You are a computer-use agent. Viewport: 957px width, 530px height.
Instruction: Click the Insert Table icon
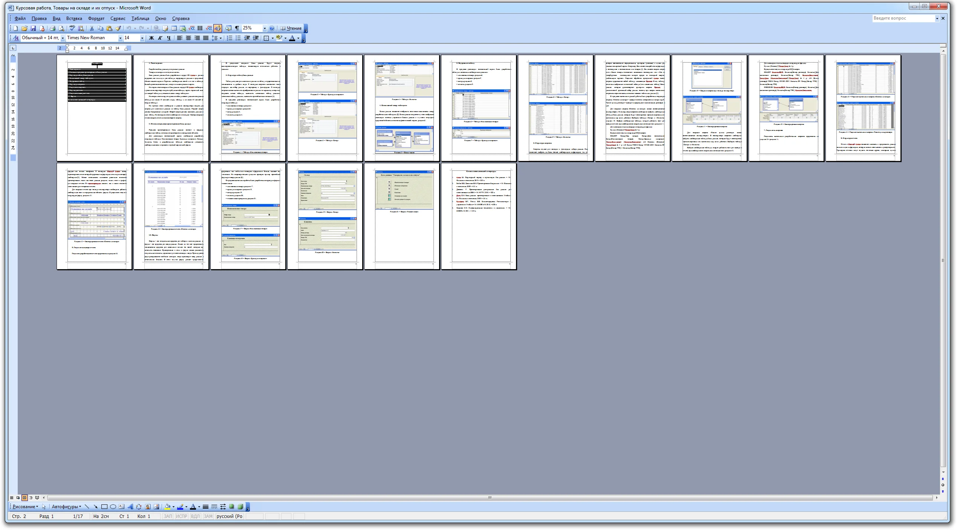pyautogui.click(x=174, y=28)
